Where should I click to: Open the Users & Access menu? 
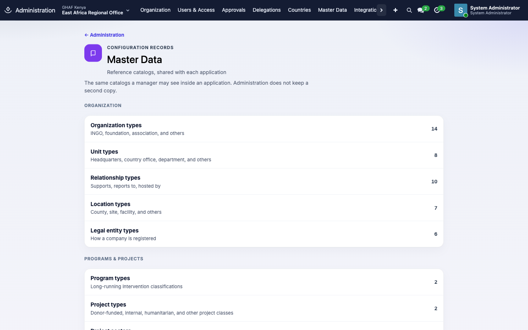(x=196, y=10)
